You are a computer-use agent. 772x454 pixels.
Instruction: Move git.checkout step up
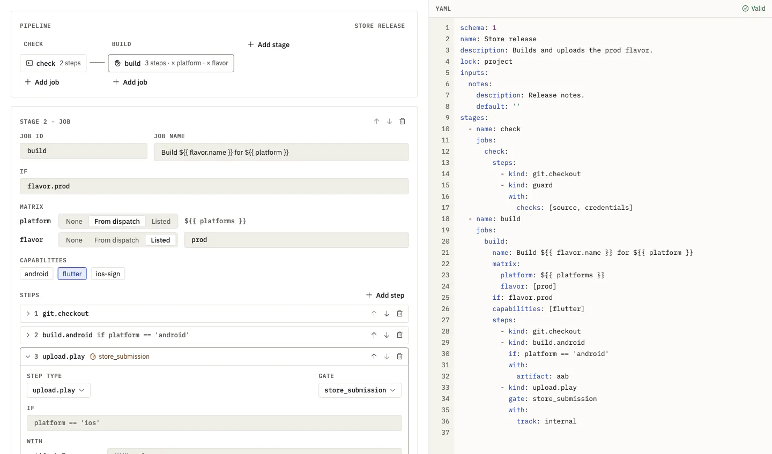tap(374, 314)
